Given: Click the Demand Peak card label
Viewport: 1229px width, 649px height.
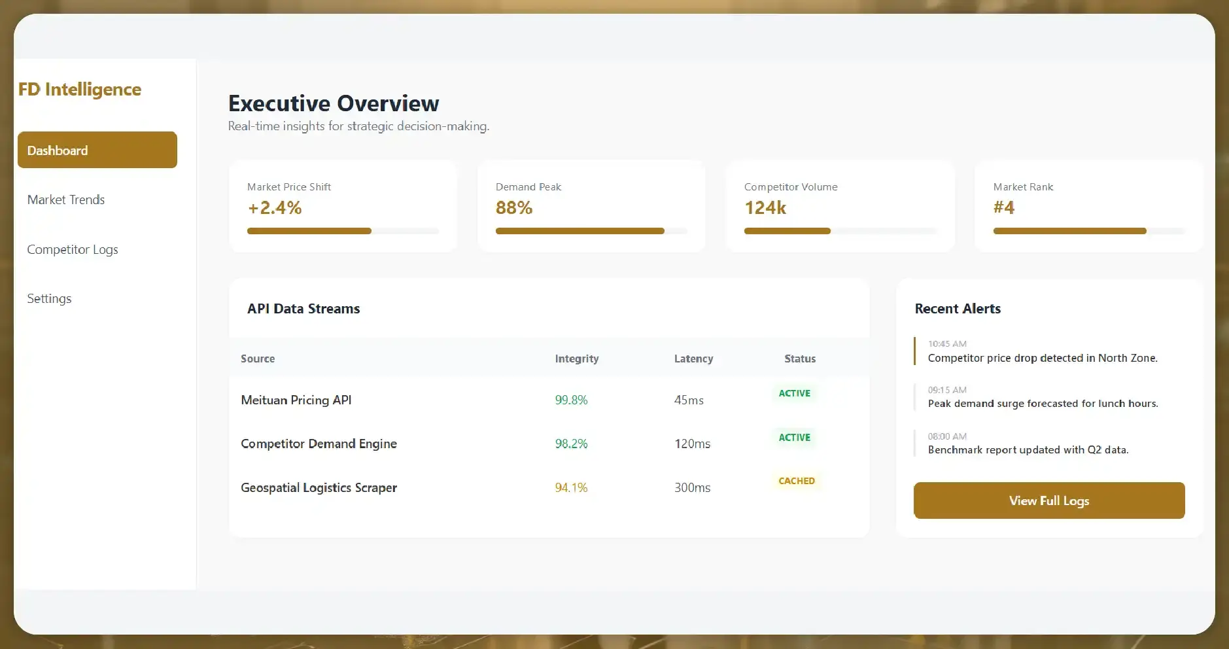Looking at the screenshot, I should click(528, 187).
